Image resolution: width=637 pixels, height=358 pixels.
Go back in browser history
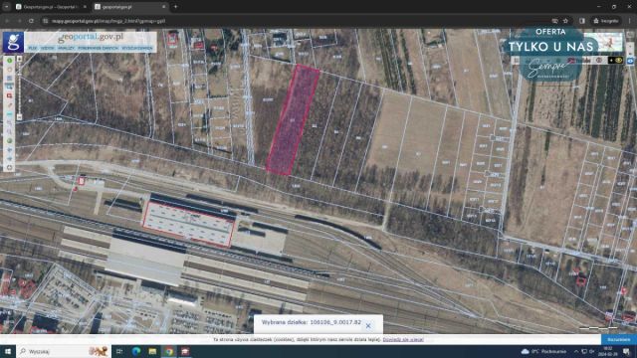pyautogui.click(x=7, y=21)
